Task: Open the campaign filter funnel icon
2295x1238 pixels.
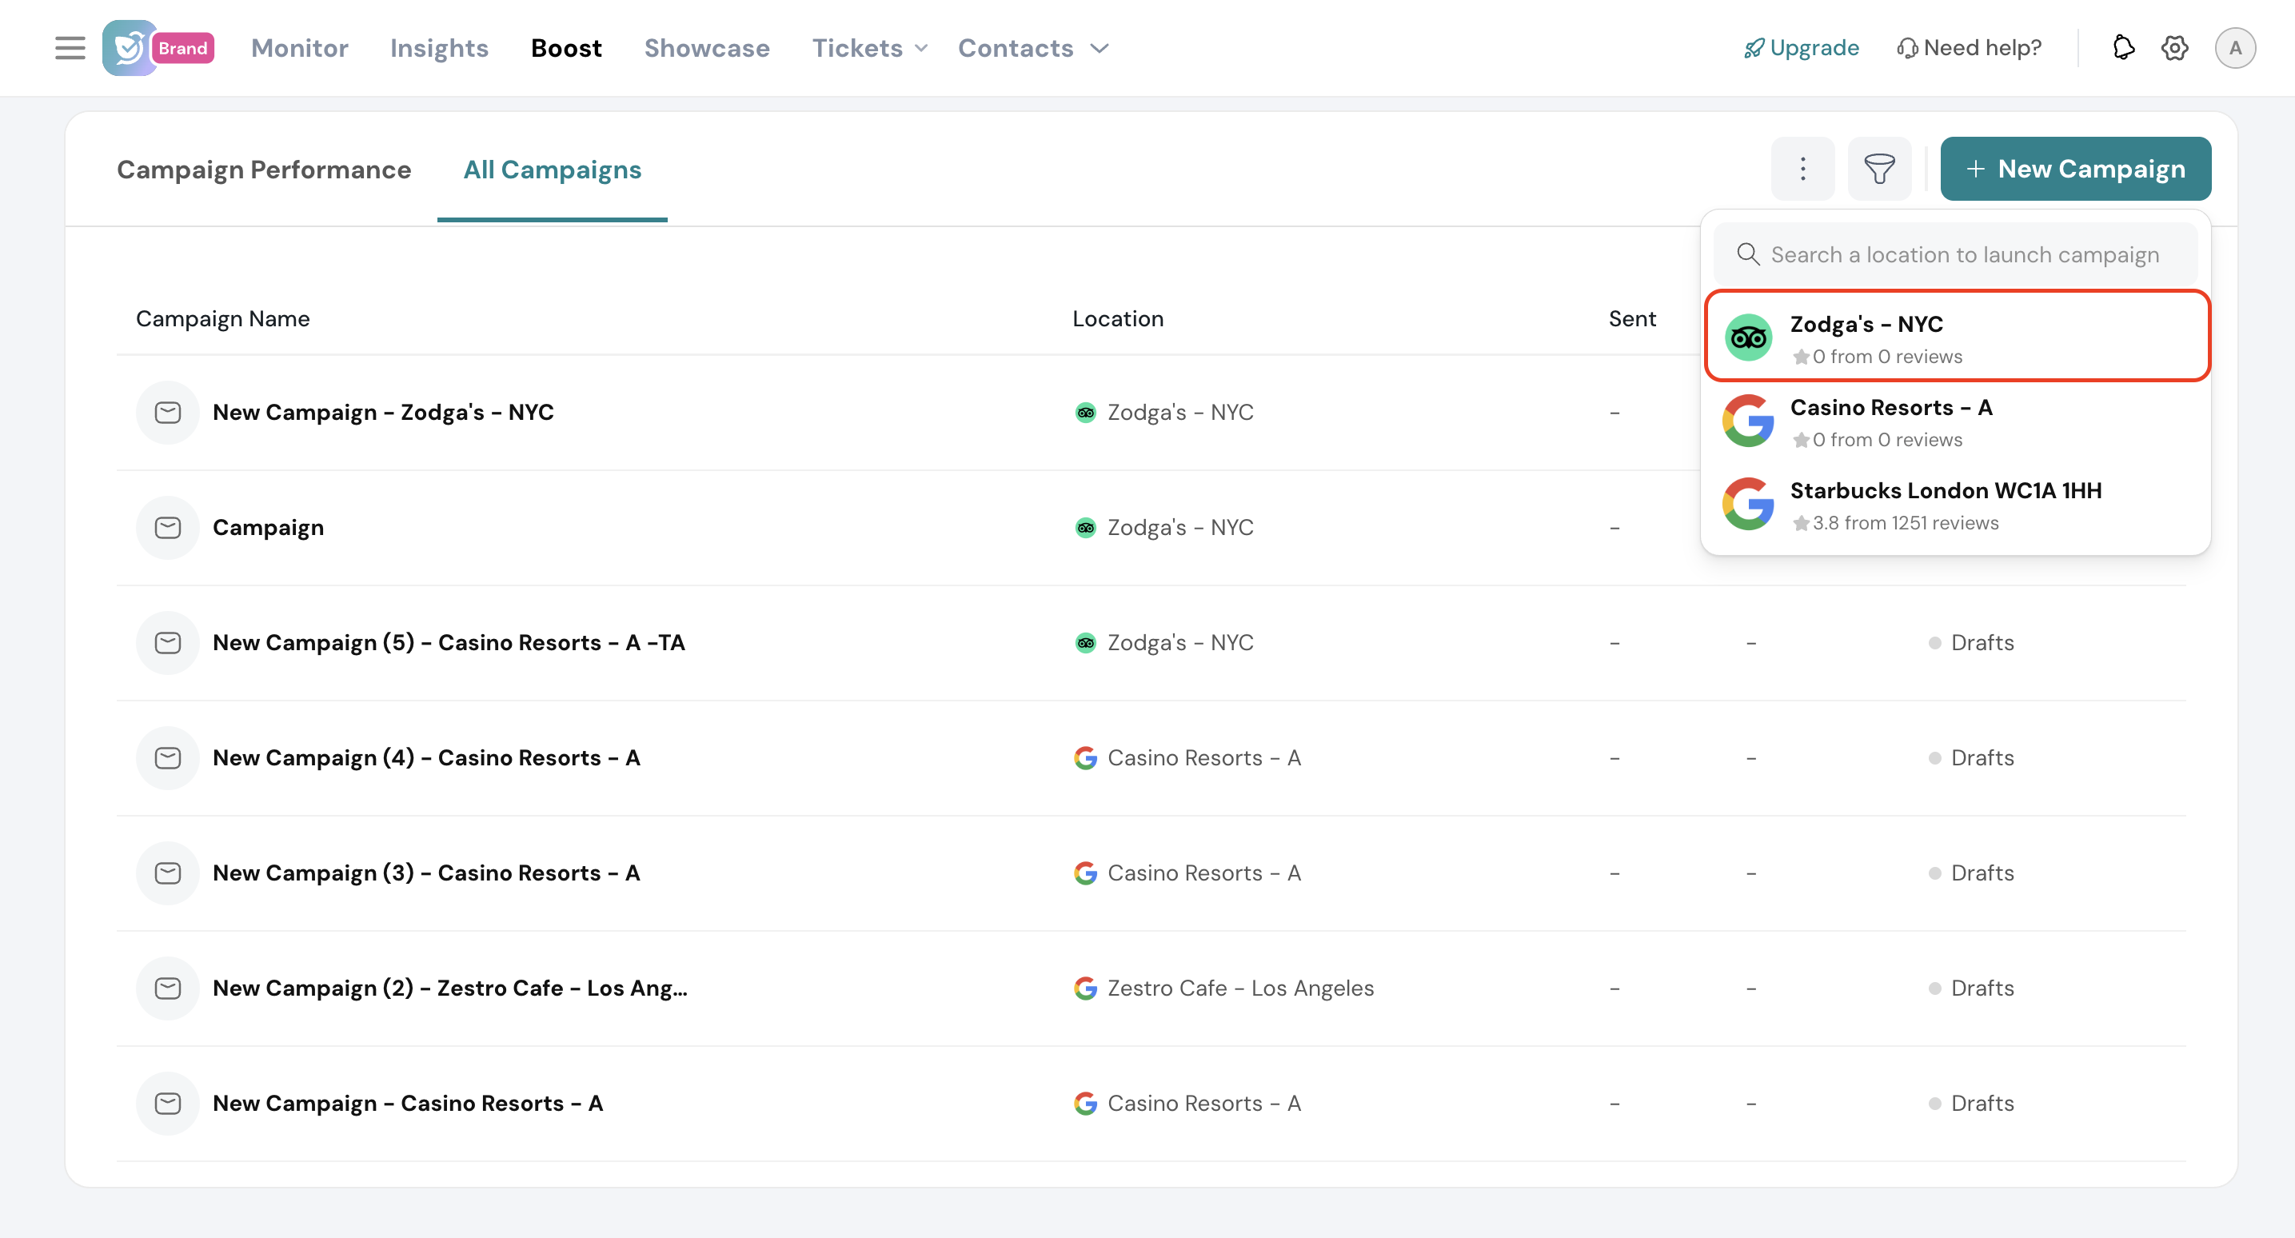Action: (1879, 169)
